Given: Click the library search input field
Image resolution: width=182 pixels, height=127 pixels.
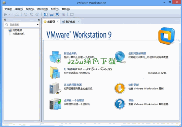Looking at the screenshot, I should 22,25.
